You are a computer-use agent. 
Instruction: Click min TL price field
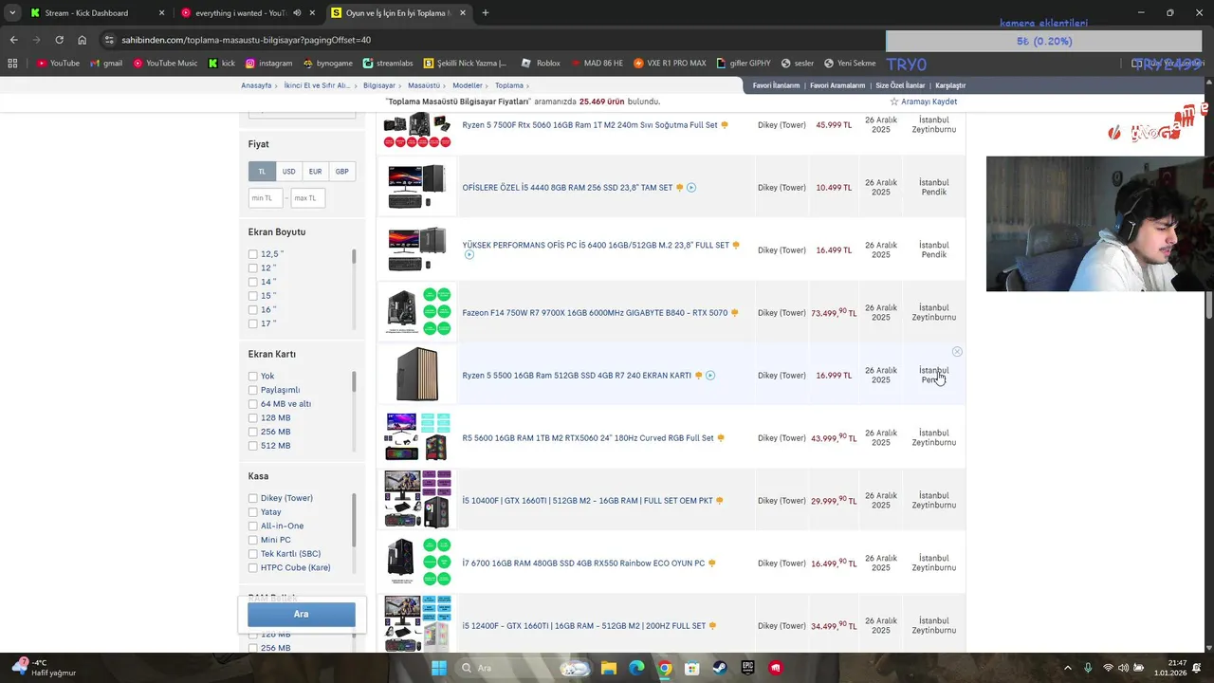266,198
